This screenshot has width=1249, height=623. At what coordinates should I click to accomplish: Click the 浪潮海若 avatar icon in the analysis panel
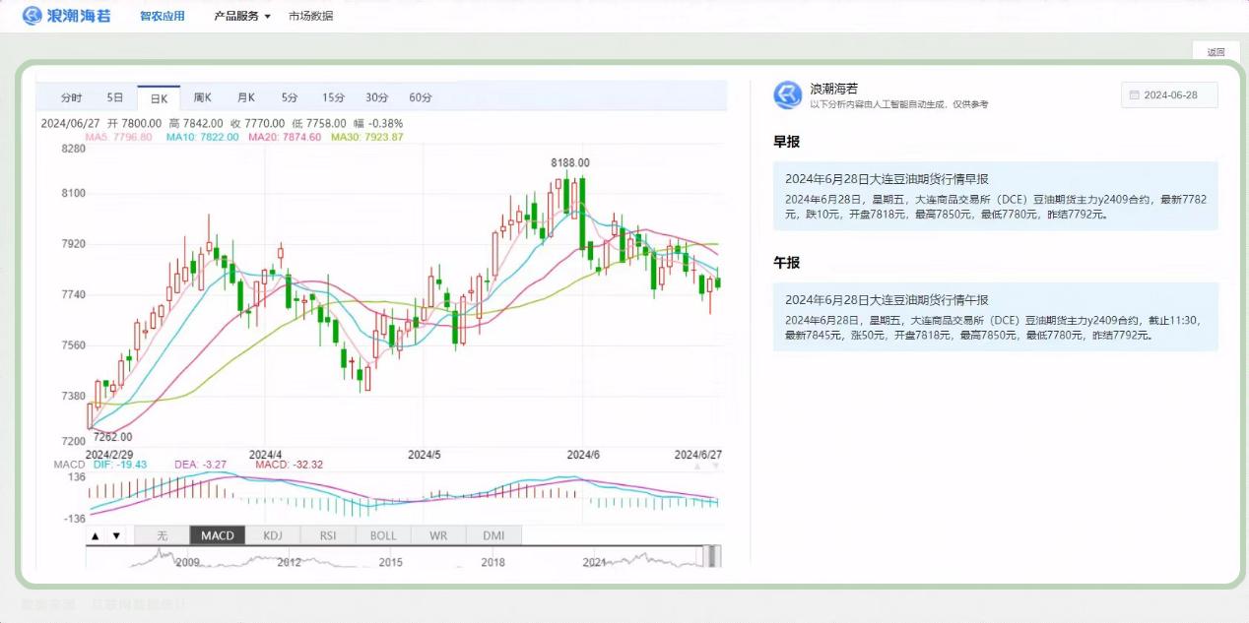pos(788,94)
